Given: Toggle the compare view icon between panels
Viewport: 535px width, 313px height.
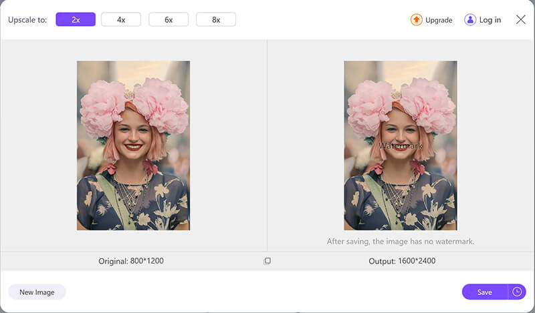Looking at the screenshot, I should click(x=267, y=261).
